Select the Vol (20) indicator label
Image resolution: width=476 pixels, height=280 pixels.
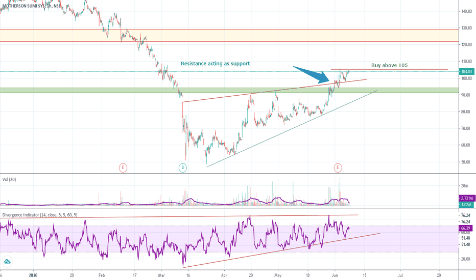click(9, 180)
